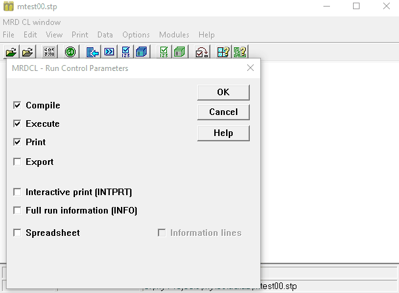Enable the Export checkbox
Screen dimensions: 399x293
click(17, 162)
